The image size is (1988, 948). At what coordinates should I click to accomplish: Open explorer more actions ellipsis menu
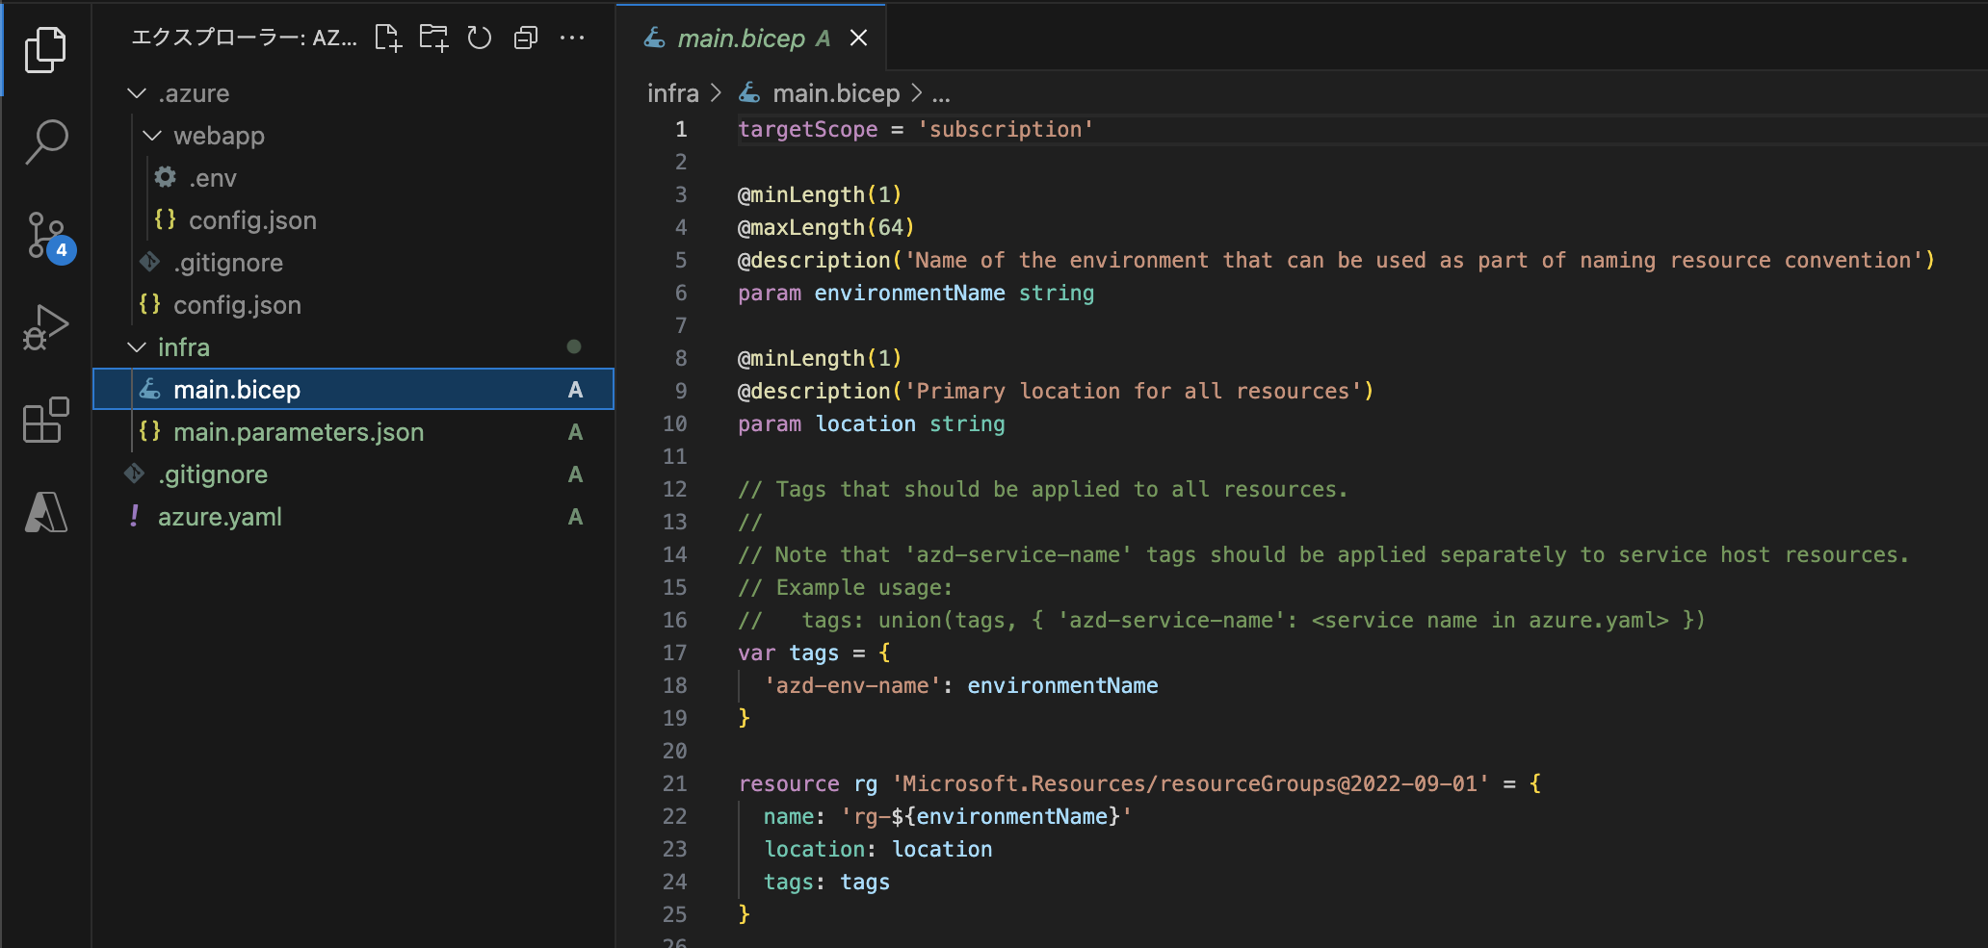(572, 38)
